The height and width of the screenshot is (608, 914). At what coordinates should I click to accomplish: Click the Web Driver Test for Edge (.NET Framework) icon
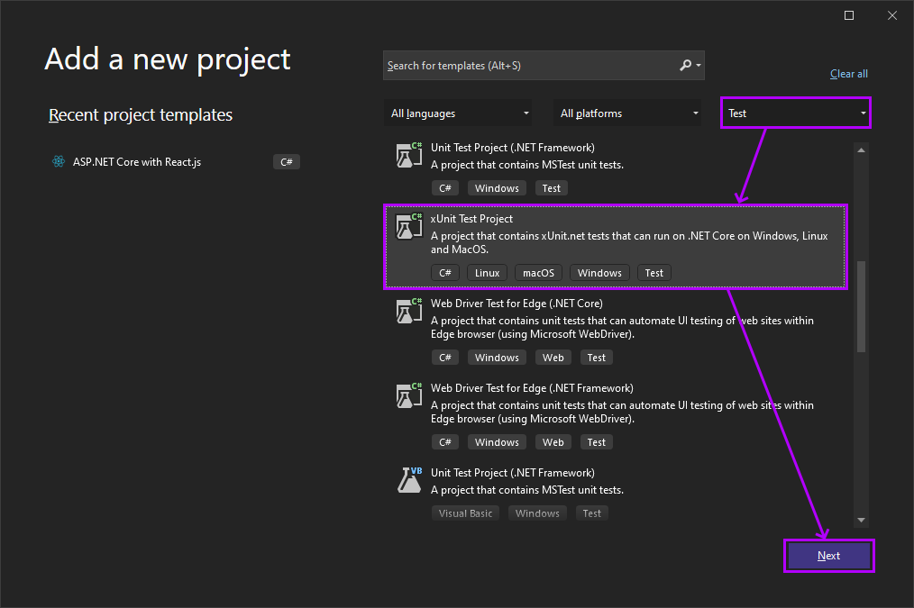click(x=409, y=395)
